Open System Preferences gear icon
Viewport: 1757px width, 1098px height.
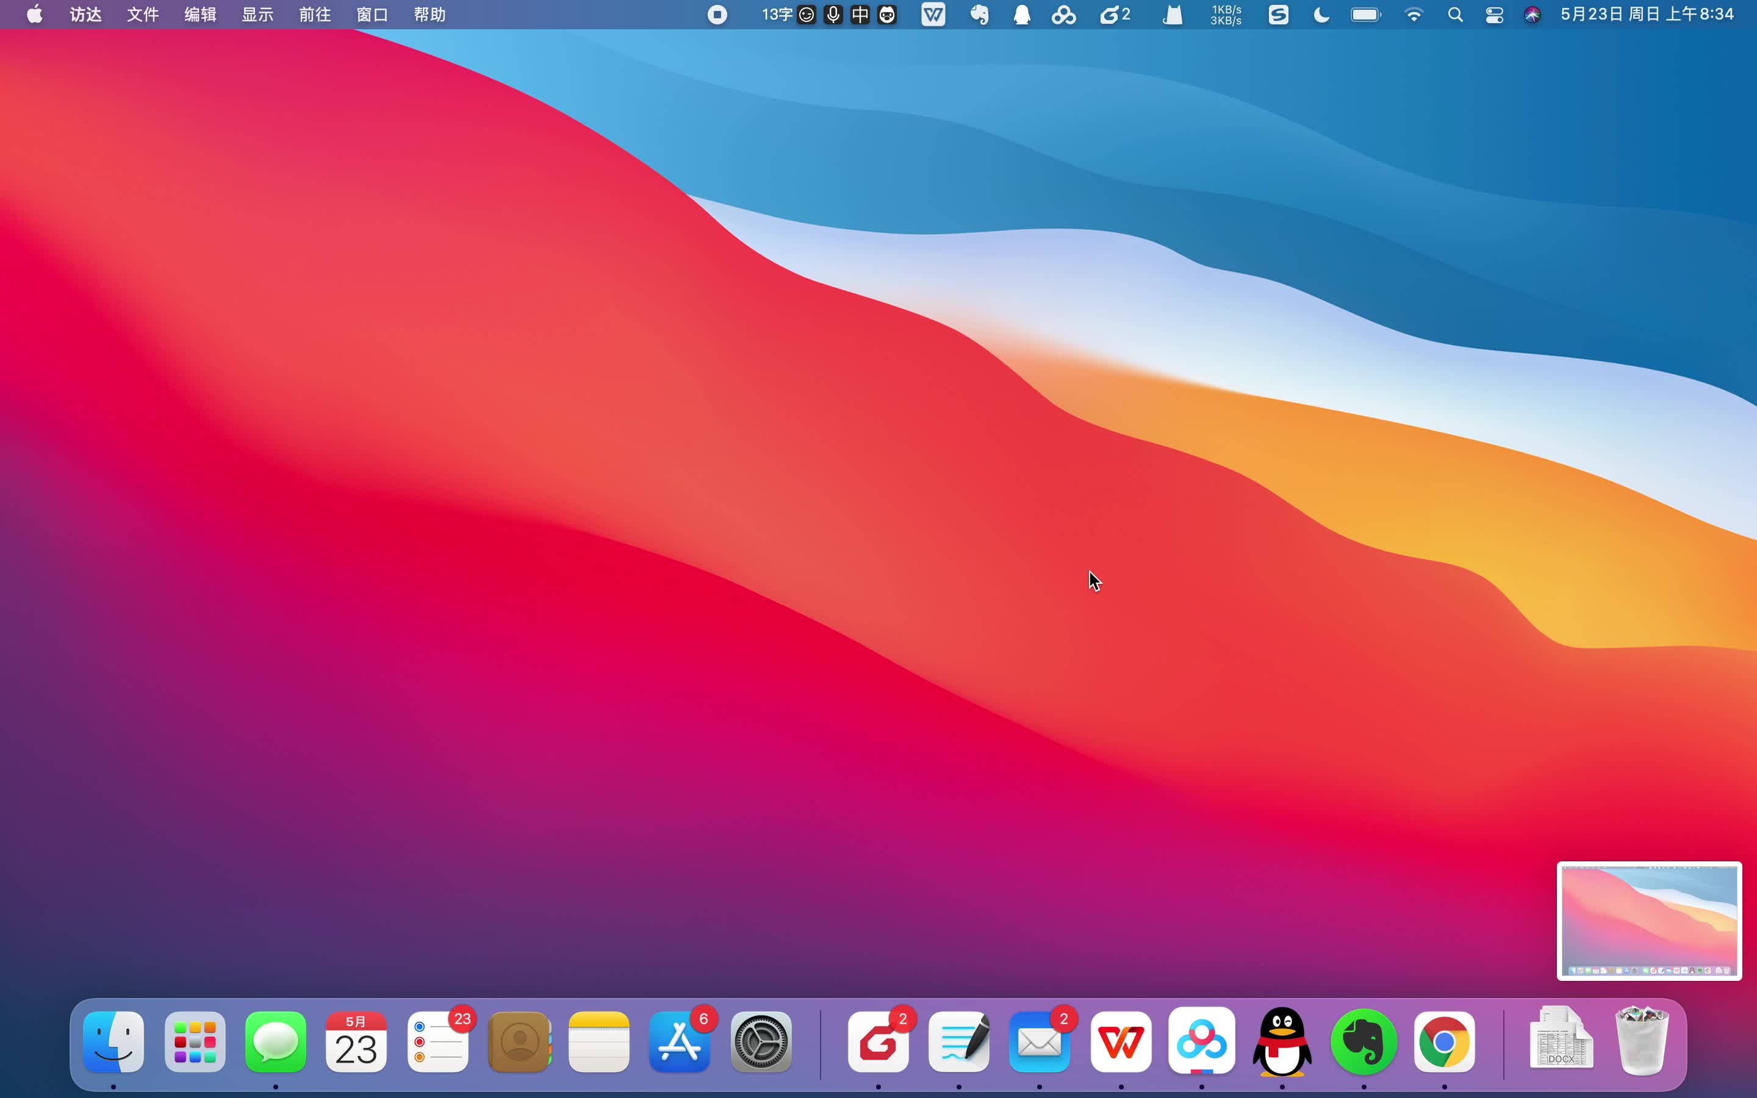pos(761,1042)
